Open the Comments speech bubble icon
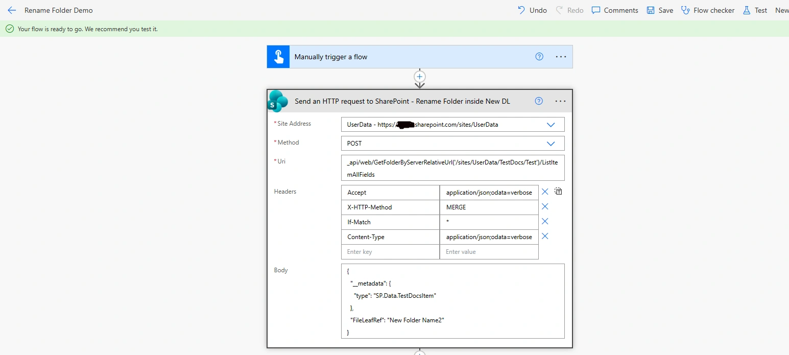This screenshot has width=789, height=355. pyautogui.click(x=596, y=10)
